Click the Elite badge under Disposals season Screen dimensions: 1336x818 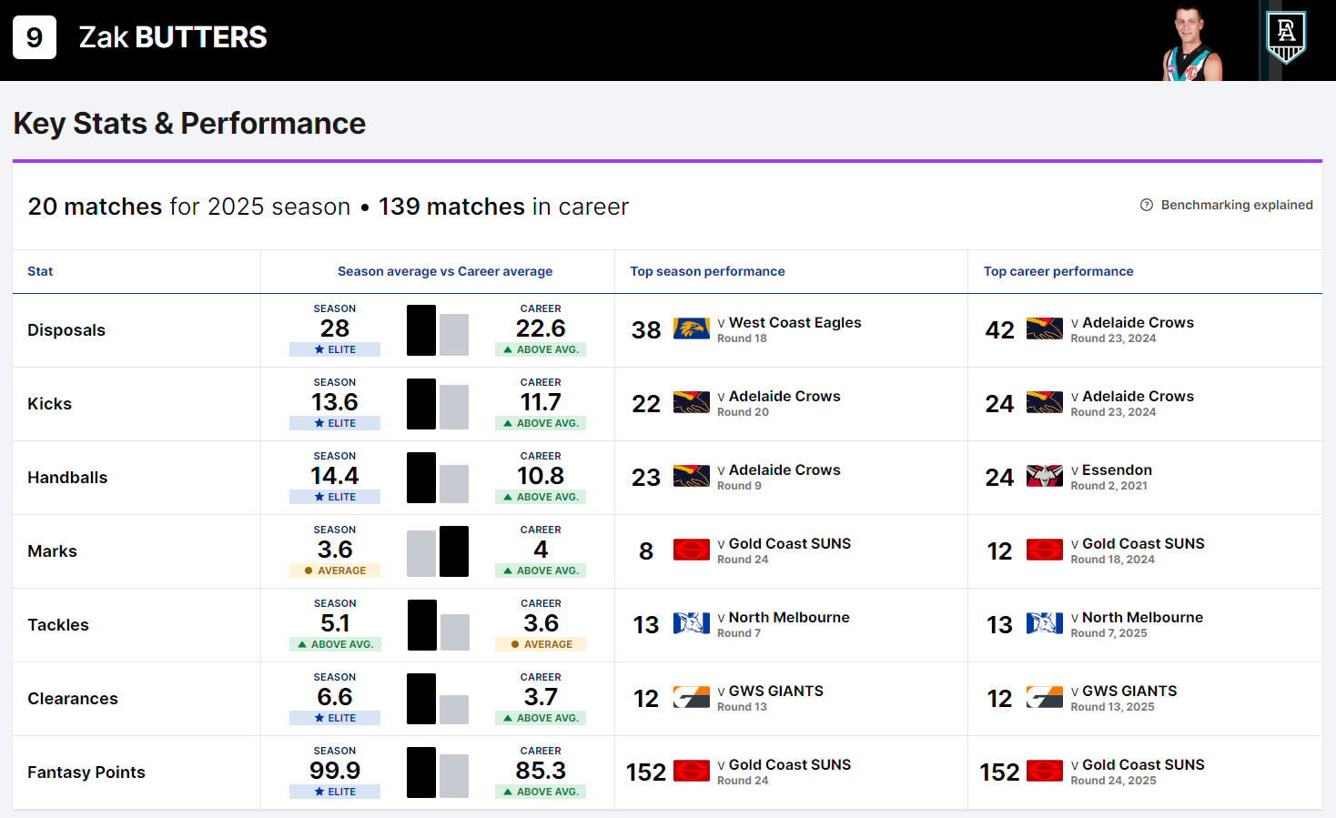coord(335,349)
